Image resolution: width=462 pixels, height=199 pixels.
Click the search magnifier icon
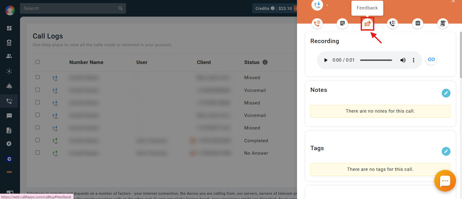(x=120, y=8)
